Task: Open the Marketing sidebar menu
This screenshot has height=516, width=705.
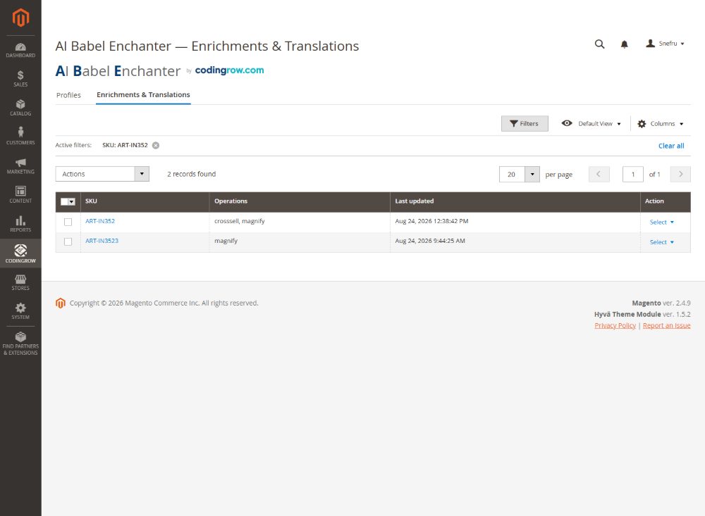Action: tap(20, 165)
